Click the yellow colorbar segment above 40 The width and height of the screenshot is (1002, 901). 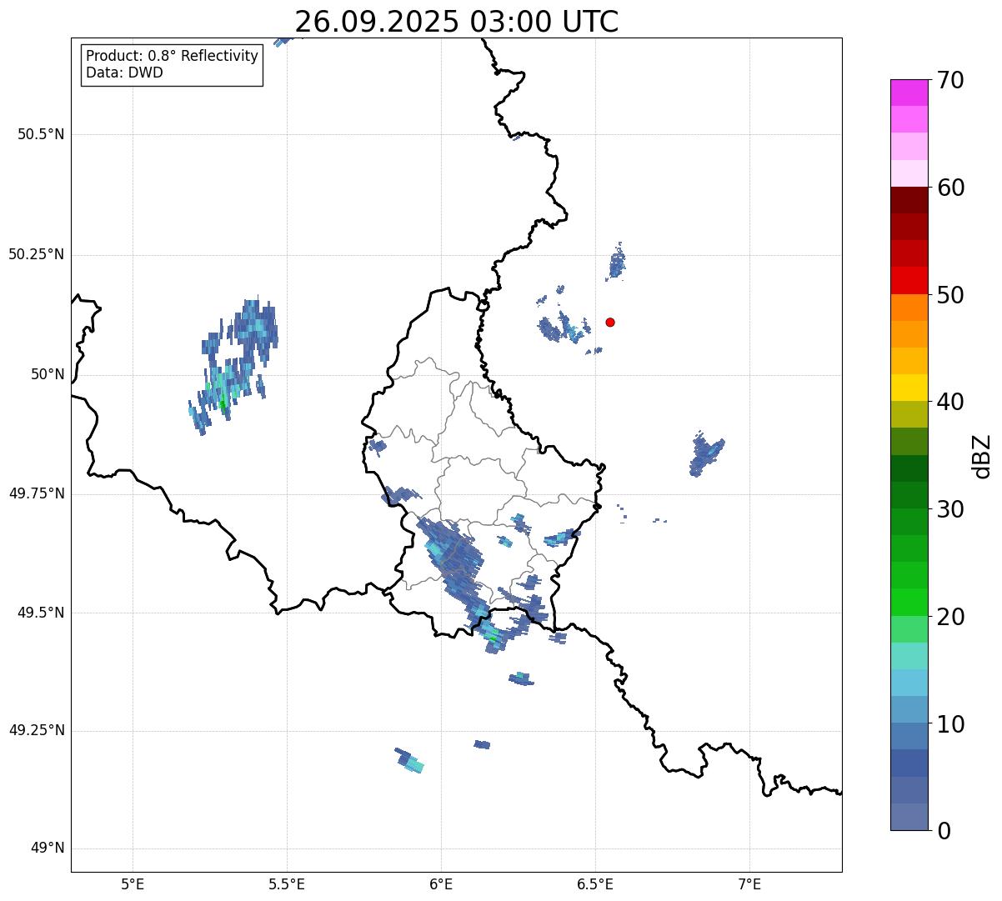point(909,388)
